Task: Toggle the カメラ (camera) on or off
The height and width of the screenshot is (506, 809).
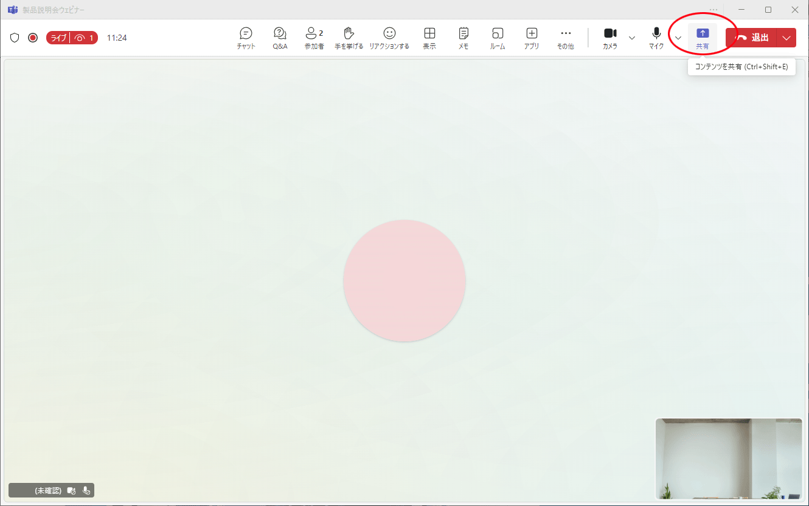Action: tap(610, 38)
